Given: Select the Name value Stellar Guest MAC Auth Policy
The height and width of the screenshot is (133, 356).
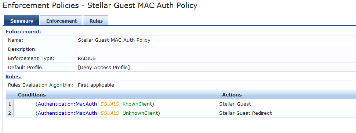Looking at the screenshot, I should pos(114,40).
